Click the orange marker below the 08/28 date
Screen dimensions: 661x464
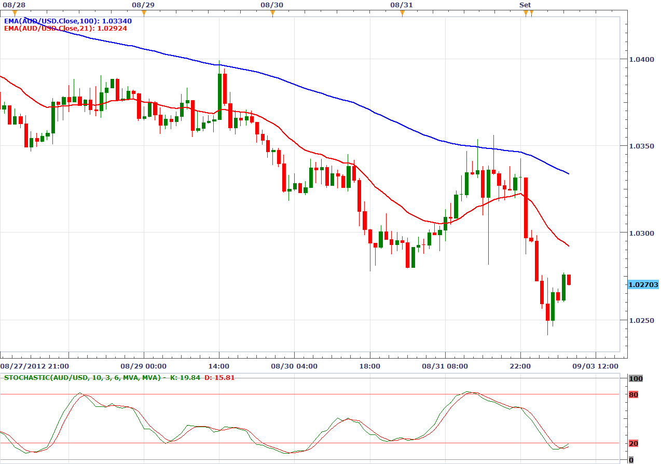point(15,12)
